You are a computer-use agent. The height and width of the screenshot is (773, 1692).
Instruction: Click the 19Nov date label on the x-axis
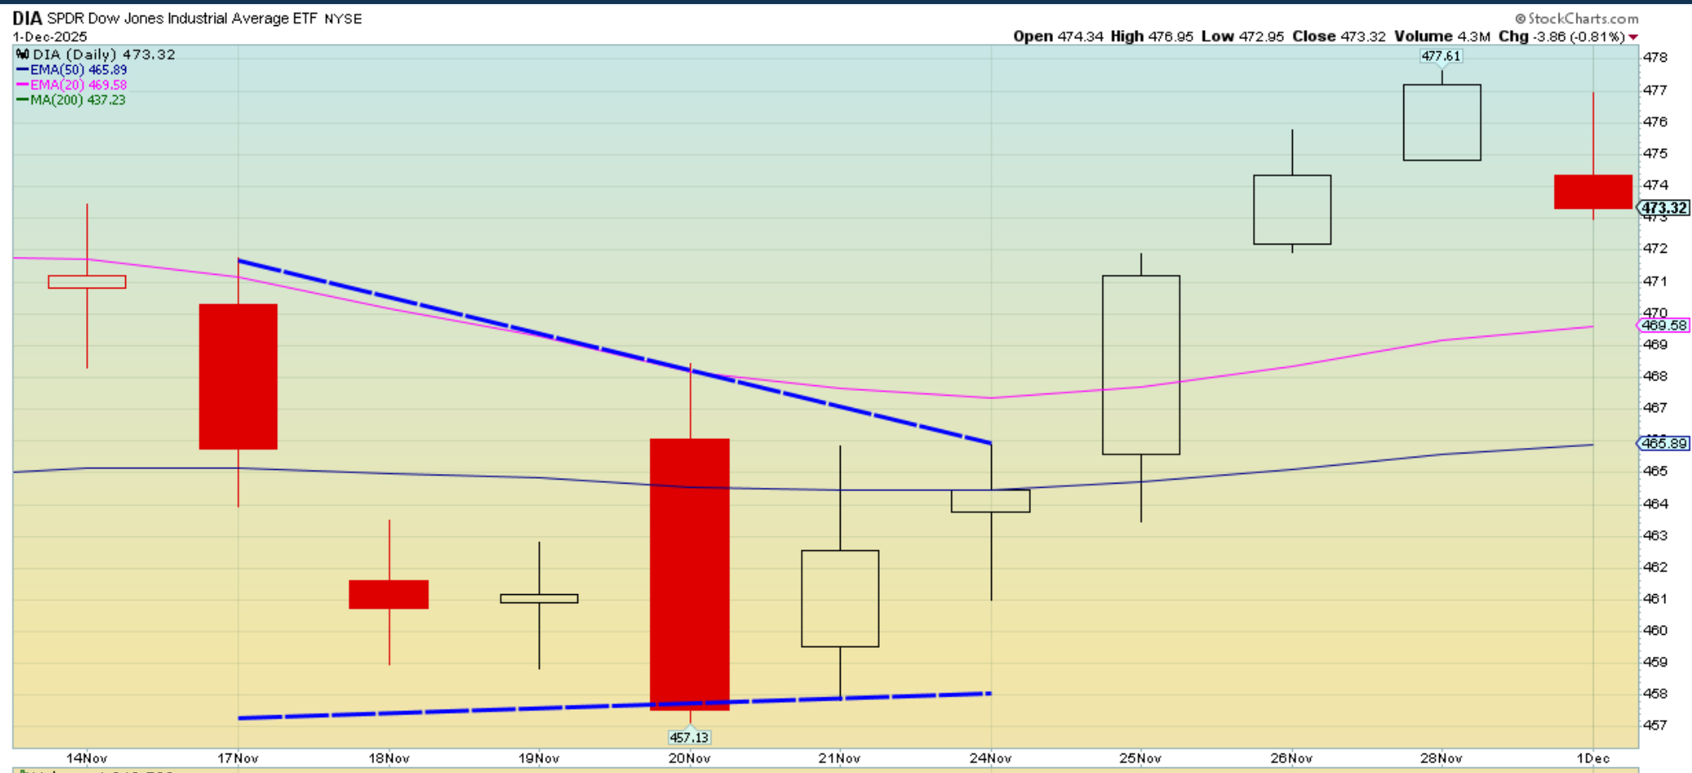coord(538,758)
